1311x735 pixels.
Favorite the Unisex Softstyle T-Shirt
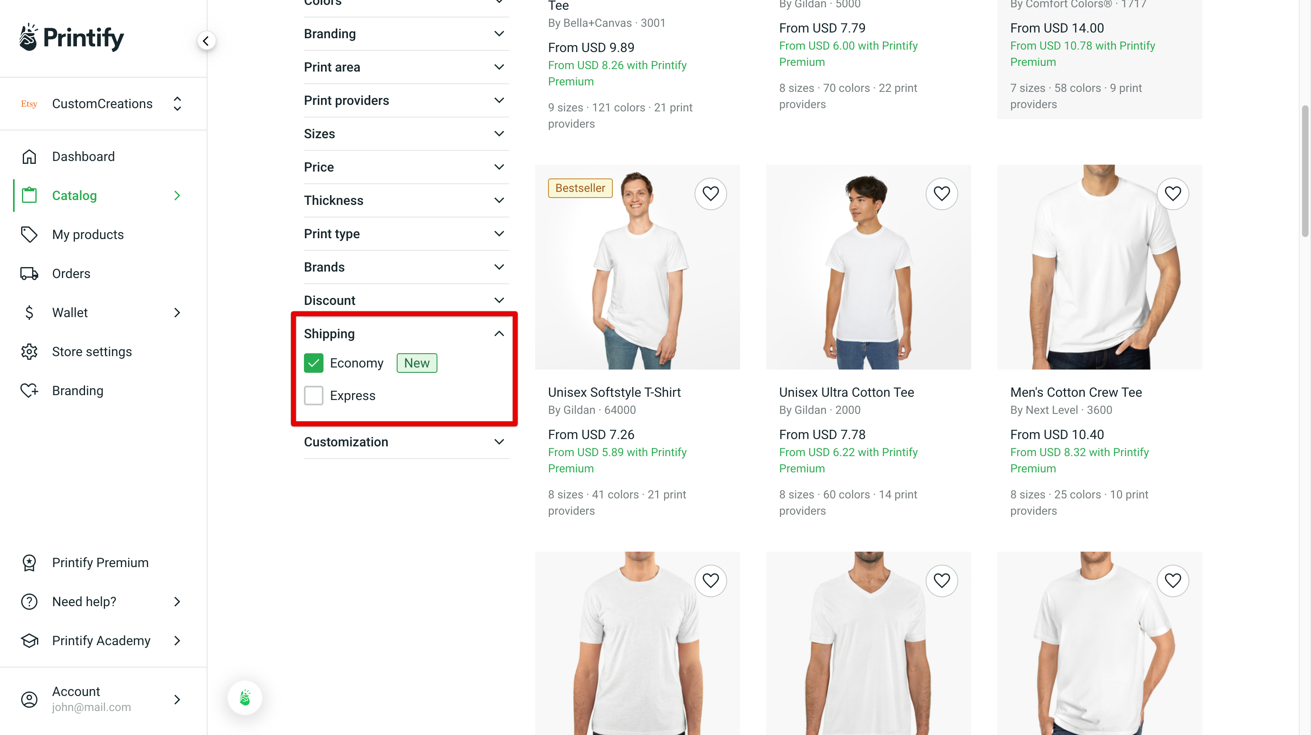tap(710, 194)
